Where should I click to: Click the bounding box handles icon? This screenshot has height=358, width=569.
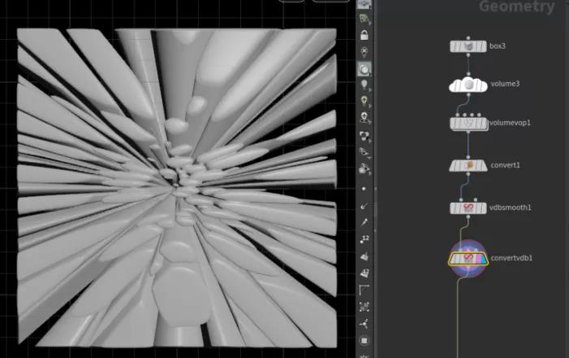tap(364, 307)
